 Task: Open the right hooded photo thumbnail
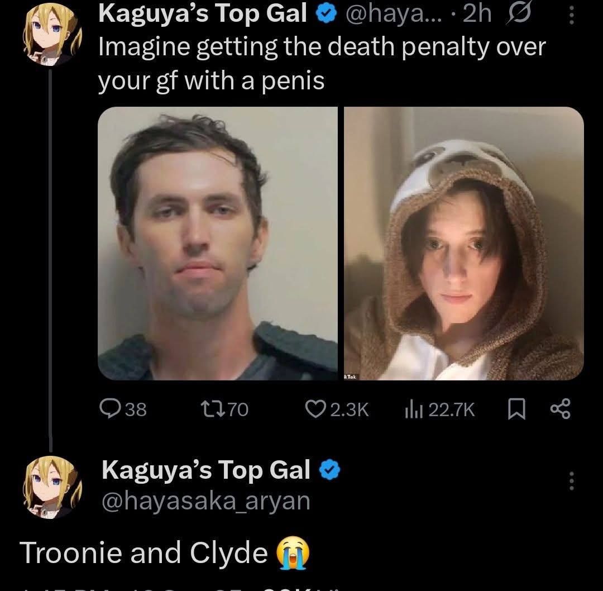464,244
